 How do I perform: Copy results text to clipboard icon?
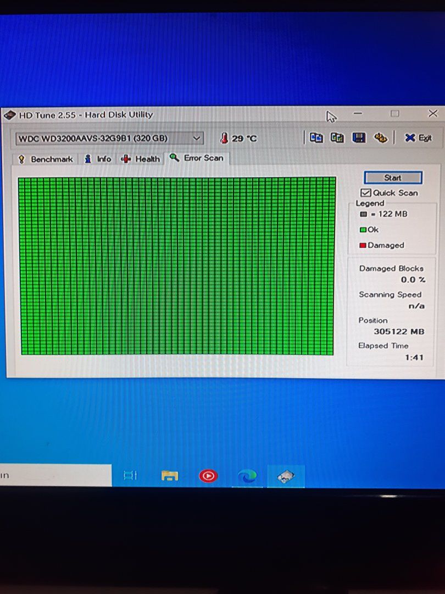(316, 137)
